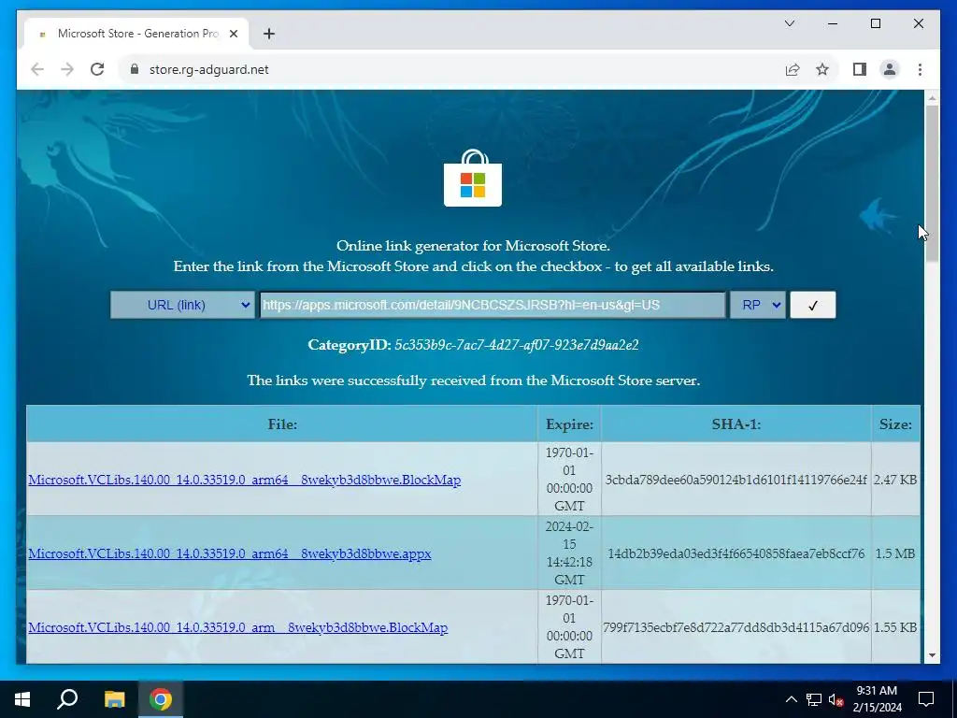Click SHA-1 hash 799f7135ecbf7e8d722a77dd8db3d4115a67d096
957x718 pixels.
(x=736, y=627)
